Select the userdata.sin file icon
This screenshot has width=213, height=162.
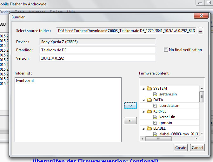155,106
